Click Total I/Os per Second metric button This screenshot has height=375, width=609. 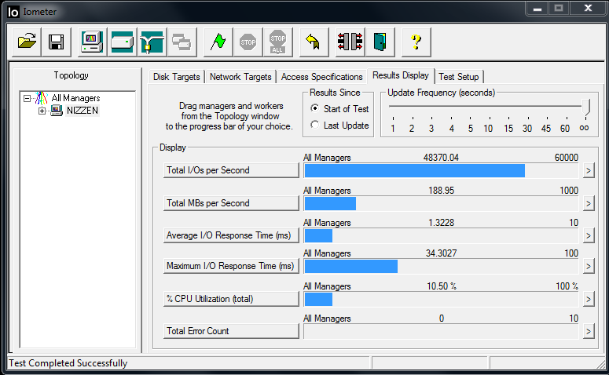[x=231, y=170]
